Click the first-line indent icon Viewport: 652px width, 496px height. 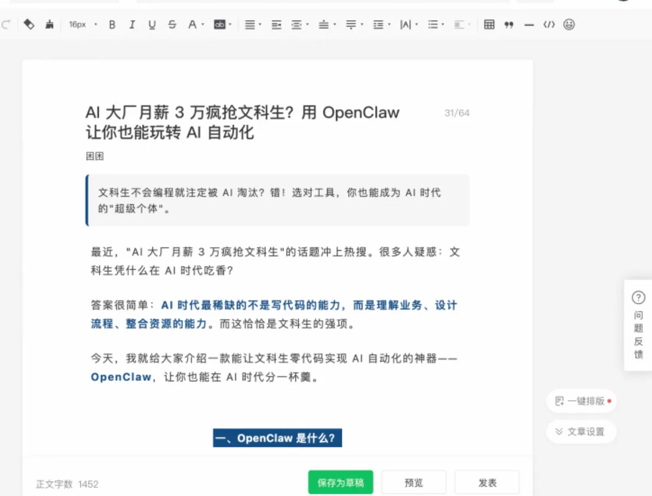276,25
